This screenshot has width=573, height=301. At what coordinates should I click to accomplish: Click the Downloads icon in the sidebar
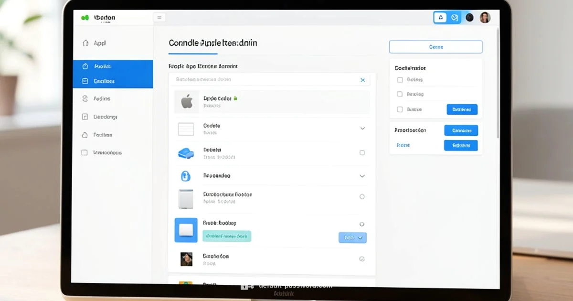tap(86, 117)
